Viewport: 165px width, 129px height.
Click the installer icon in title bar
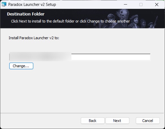click(4, 5)
